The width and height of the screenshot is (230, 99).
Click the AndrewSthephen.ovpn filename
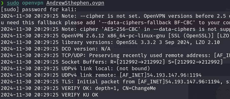pos(75,3)
